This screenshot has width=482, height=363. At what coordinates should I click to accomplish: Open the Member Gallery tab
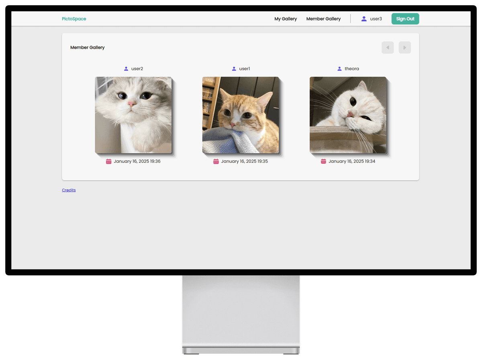323,18
